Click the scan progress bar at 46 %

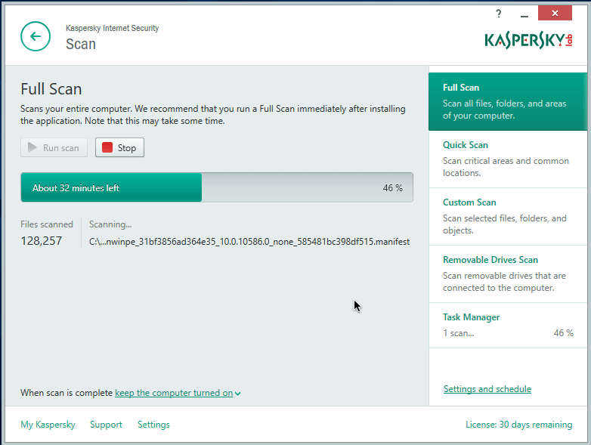pos(217,188)
